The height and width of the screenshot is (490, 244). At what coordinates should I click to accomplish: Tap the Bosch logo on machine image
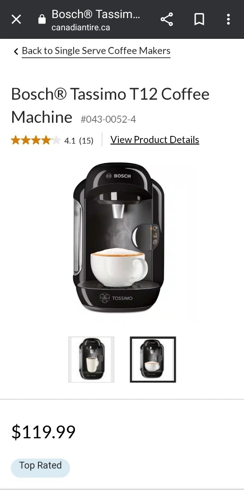point(118,176)
